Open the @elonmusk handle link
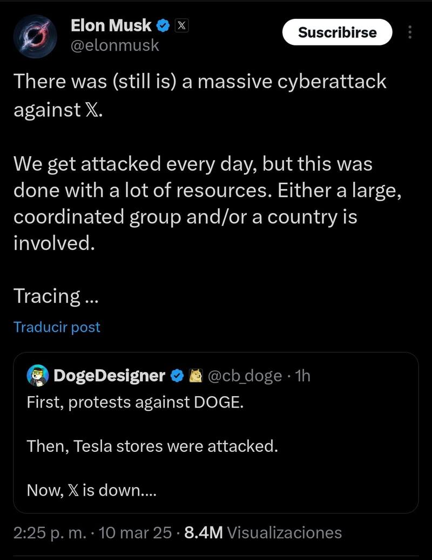The height and width of the screenshot is (560, 432). (x=115, y=45)
